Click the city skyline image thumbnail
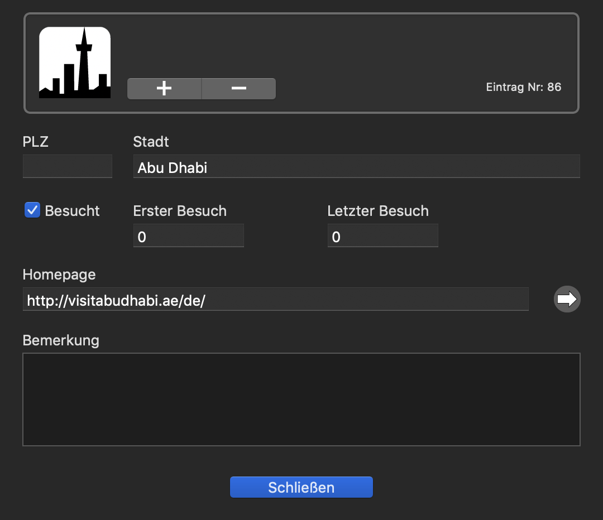This screenshot has width=603, height=520. [x=75, y=62]
